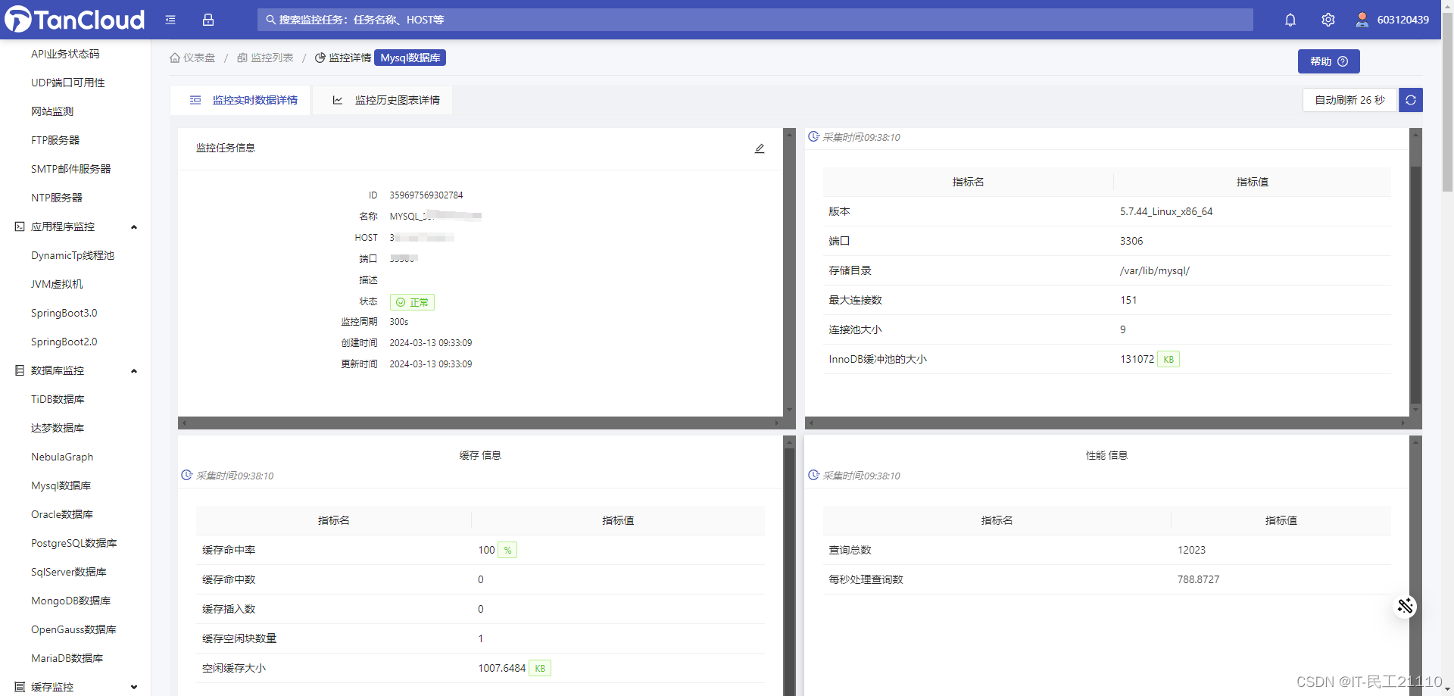Click the database monitoring group icon
Viewport: 1454px width, 696px height.
point(20,370)
